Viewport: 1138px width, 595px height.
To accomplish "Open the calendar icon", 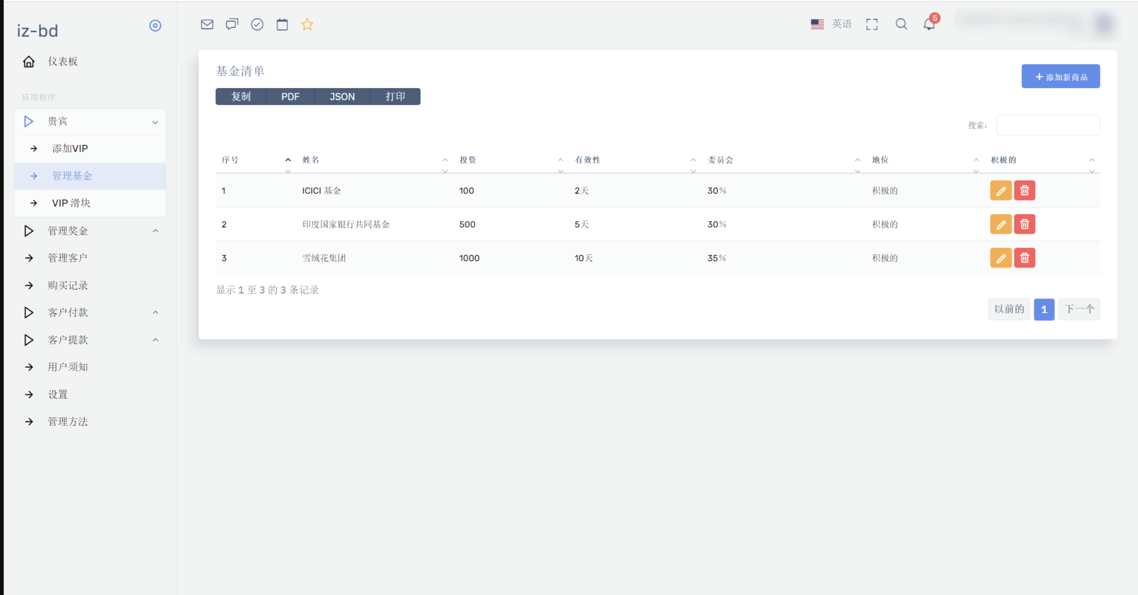I will point(282,24).
